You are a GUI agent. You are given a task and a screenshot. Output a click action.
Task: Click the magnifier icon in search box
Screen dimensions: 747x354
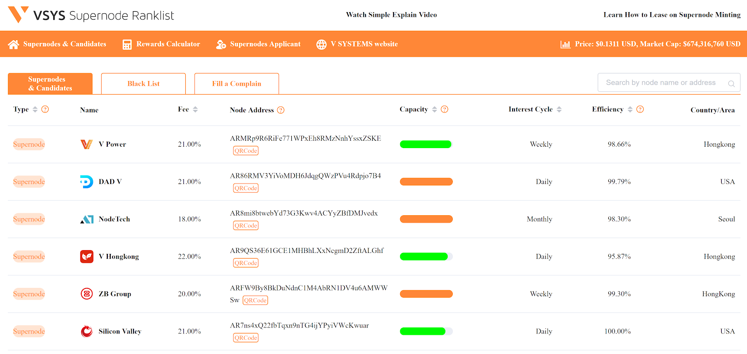(731, 83)
